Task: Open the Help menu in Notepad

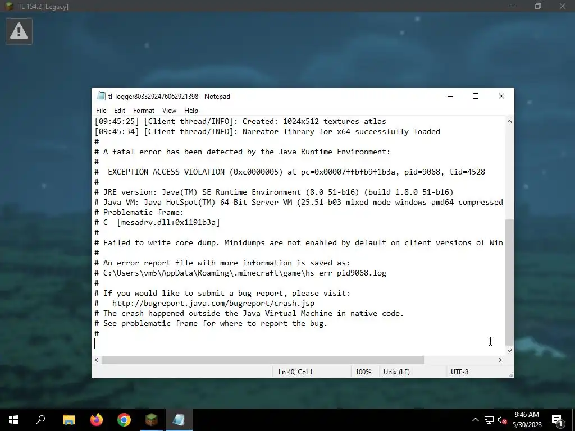Action: tap(191, 111)
